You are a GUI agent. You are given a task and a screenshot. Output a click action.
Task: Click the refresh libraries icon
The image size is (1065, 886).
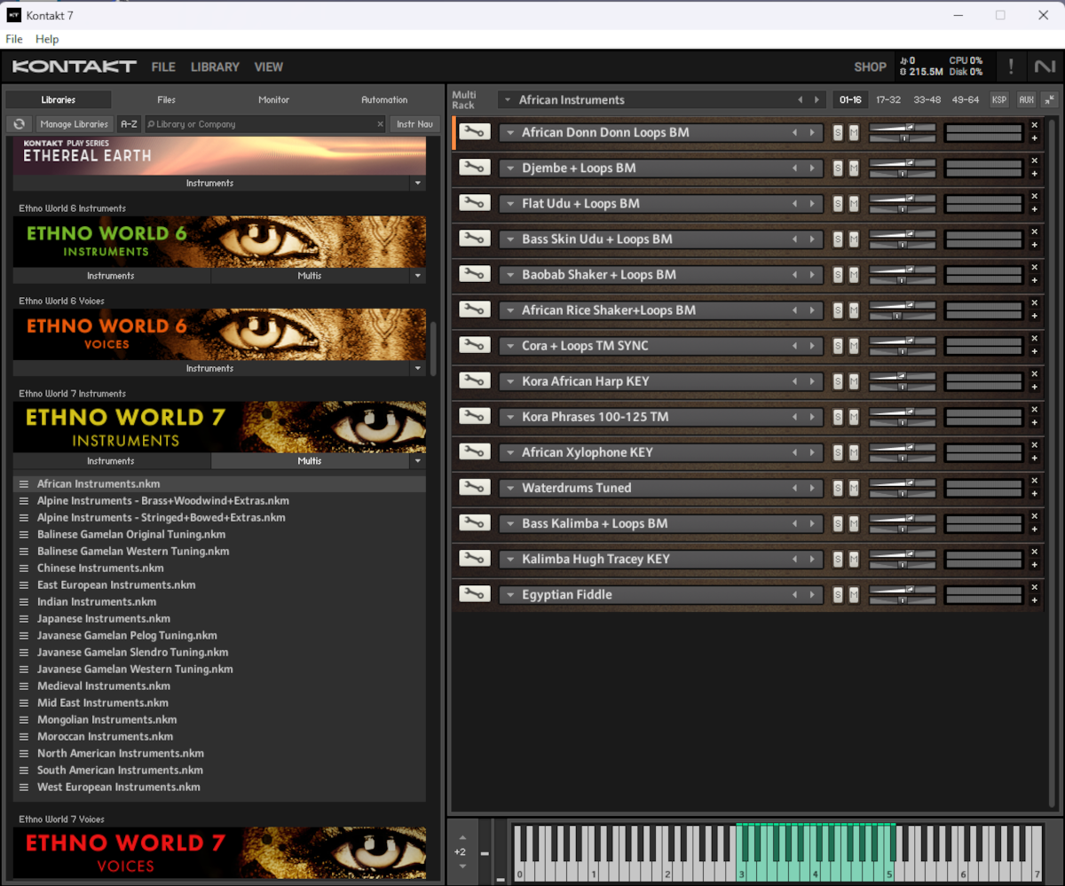coord(19,124)
